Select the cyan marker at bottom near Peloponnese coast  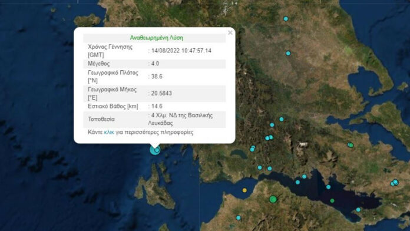pyautogui.click(x=238, y=217)
